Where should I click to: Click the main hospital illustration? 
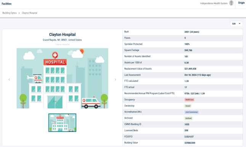point(63,78)
